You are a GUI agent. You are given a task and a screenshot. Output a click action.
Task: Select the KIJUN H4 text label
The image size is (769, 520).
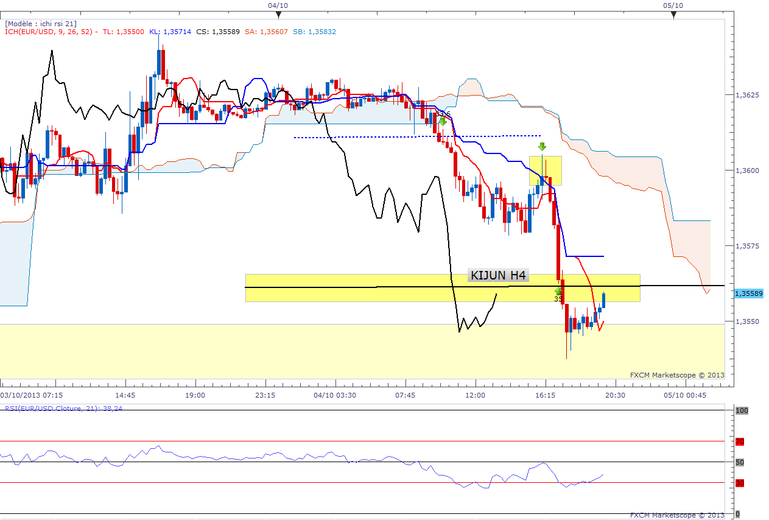497,276
